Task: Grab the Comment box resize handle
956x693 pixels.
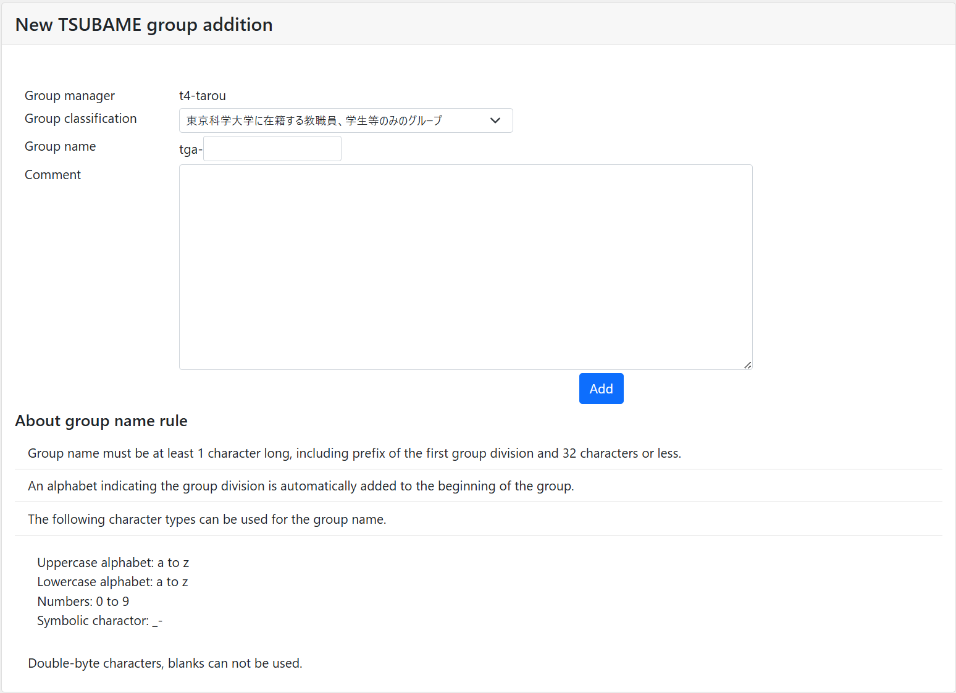Action: point(747,365)
